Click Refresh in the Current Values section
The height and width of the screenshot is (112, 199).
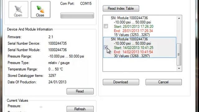tap(80, 109)
